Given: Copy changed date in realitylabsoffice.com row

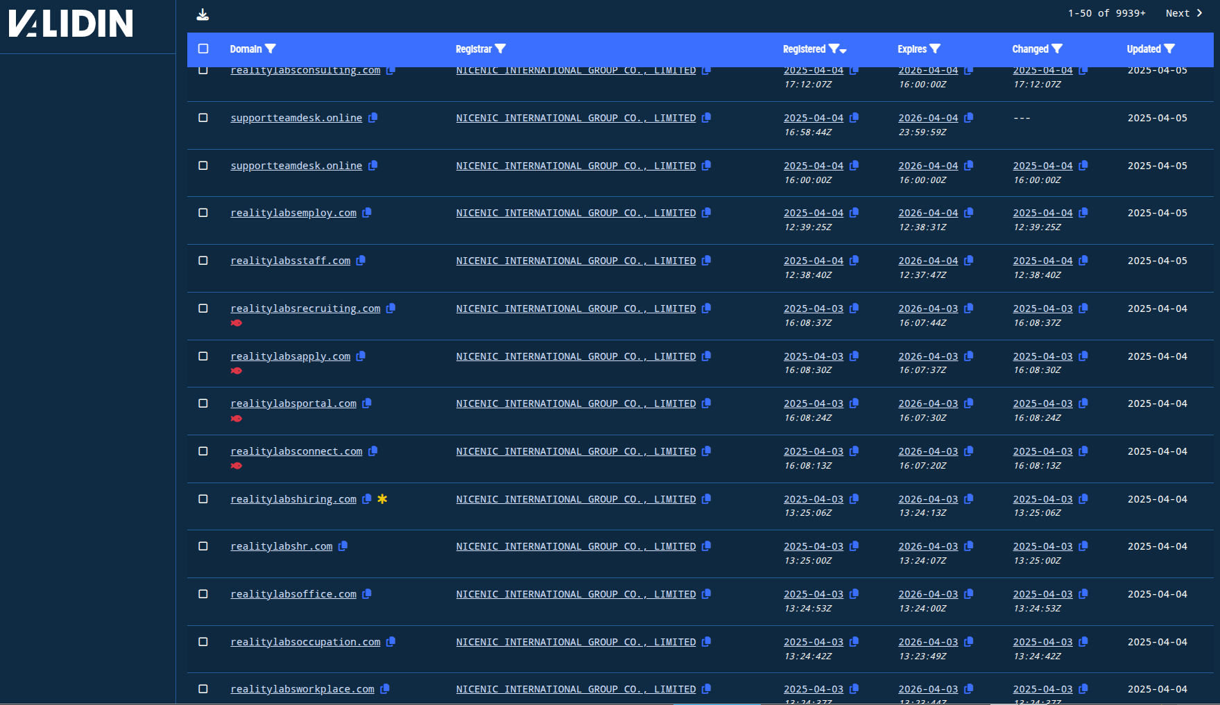Looking at the screenshot, I should [1083, 594].
